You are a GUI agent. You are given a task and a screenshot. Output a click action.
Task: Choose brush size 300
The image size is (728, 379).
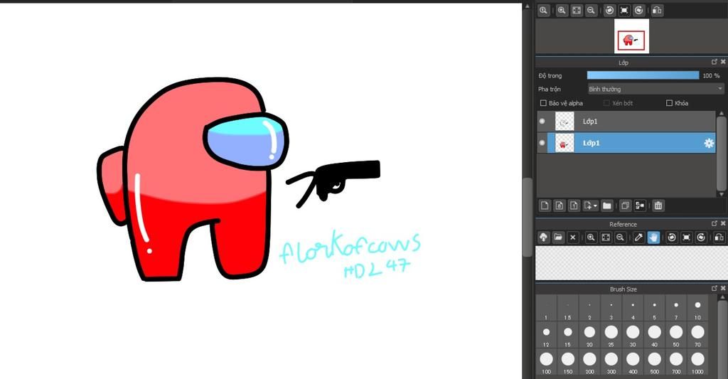[611, 362]
